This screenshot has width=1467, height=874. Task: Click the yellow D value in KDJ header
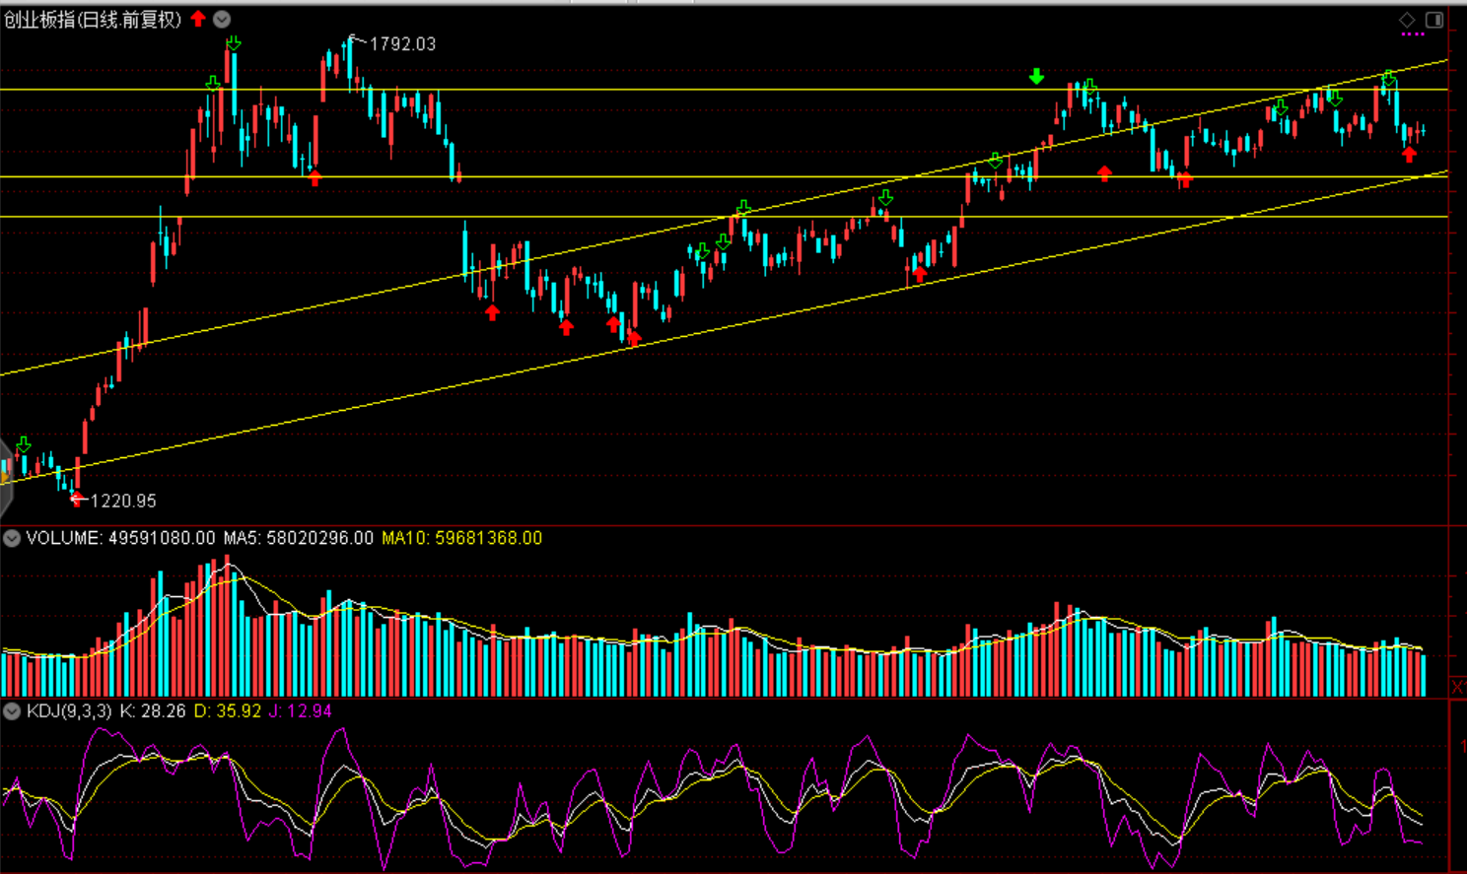tap(228, 711)
